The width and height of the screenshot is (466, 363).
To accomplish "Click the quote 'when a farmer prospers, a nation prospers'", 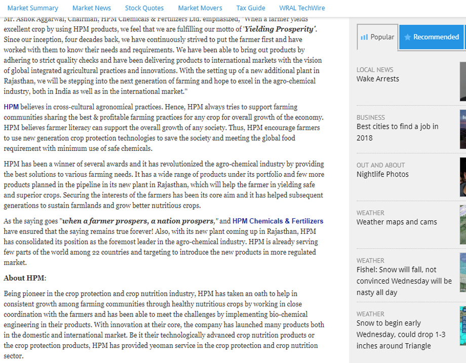I will 138,221.
